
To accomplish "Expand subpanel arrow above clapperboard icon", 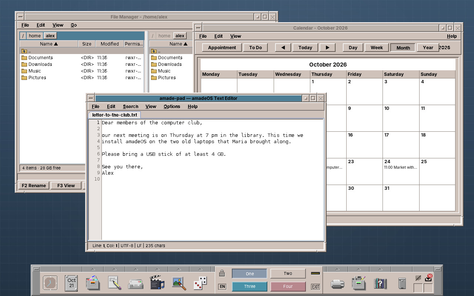I will tap(157, 269).
